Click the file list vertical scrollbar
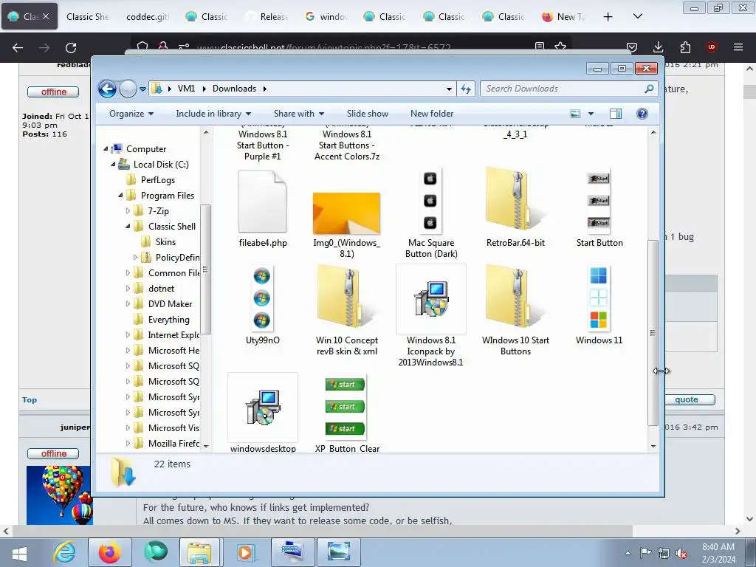 click(x=653, y=333)
